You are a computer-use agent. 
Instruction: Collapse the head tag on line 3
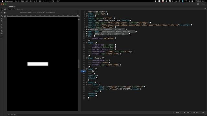click(x=87, y=16)
